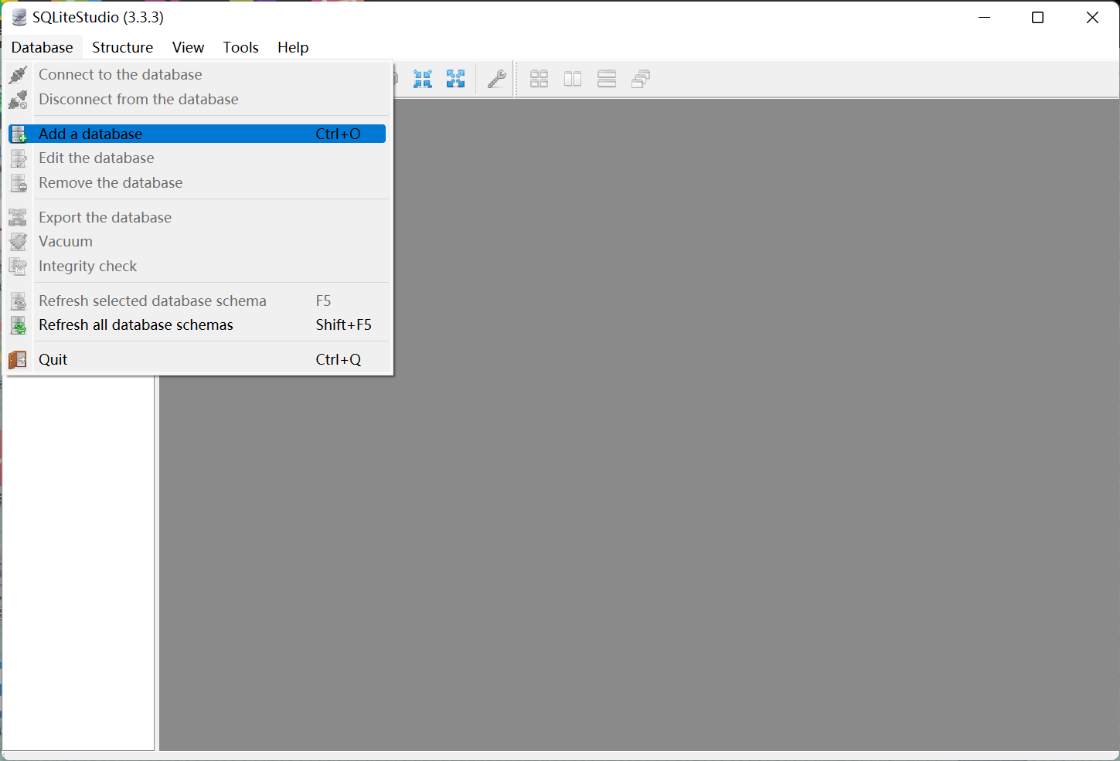Choose Export the database
This screenshot has width=1120, height=761.
[x=197, y=217]
